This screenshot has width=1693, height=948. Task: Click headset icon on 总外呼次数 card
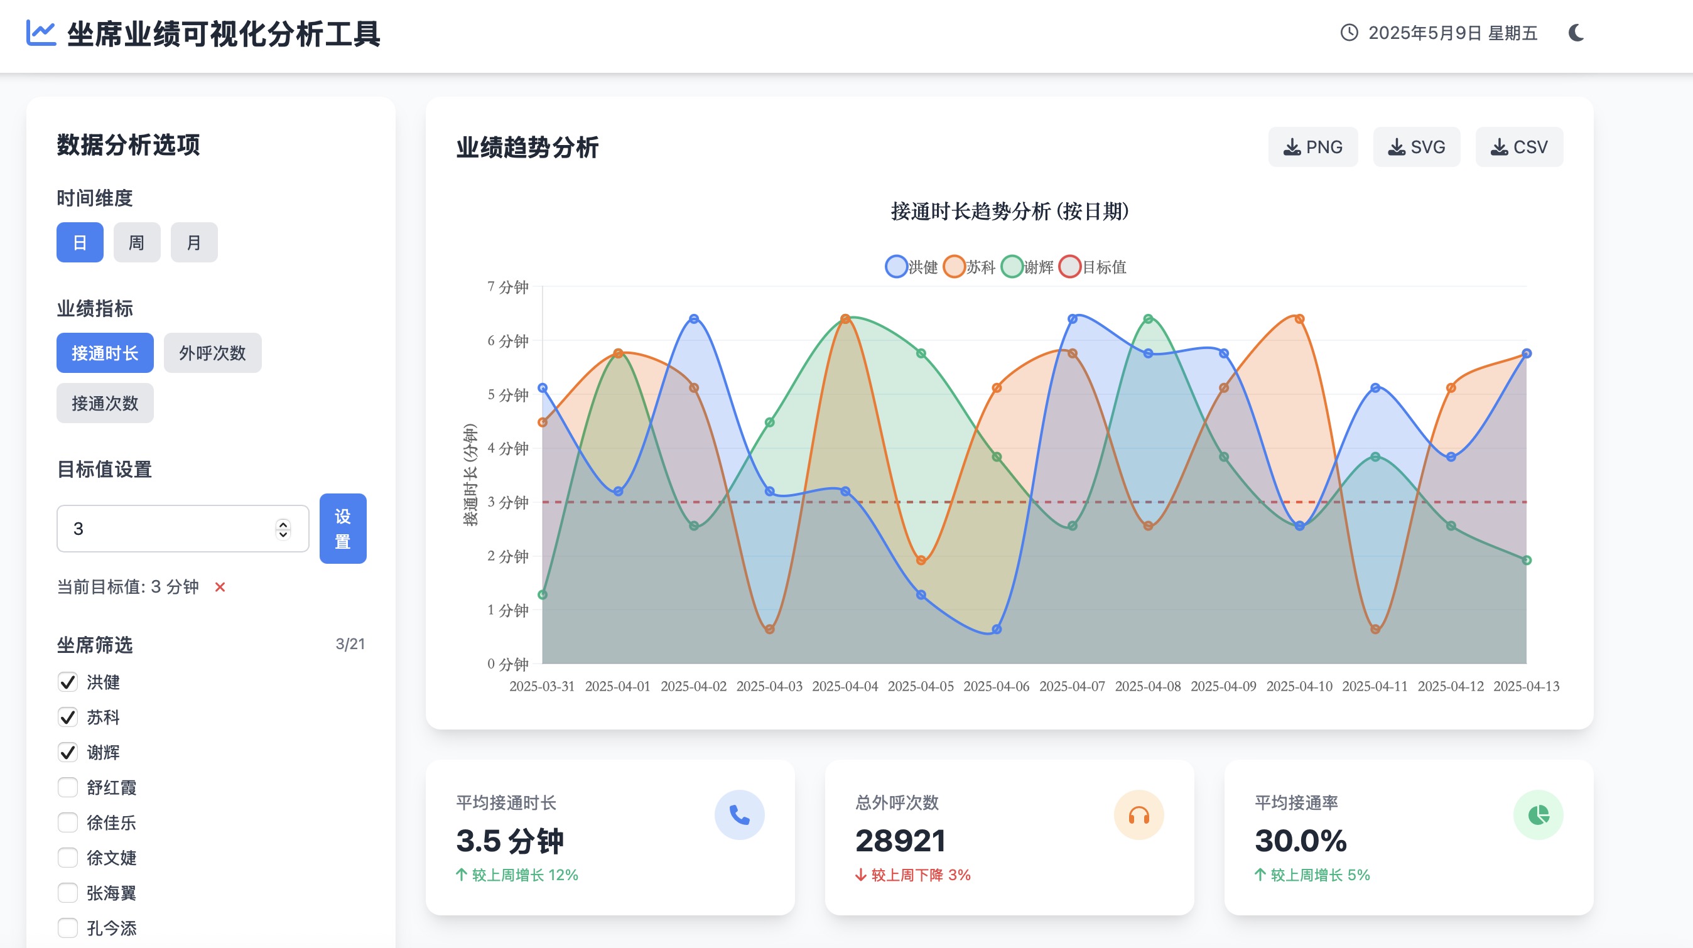pos(1139,815)
